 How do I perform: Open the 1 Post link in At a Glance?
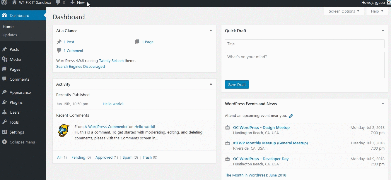69,42
